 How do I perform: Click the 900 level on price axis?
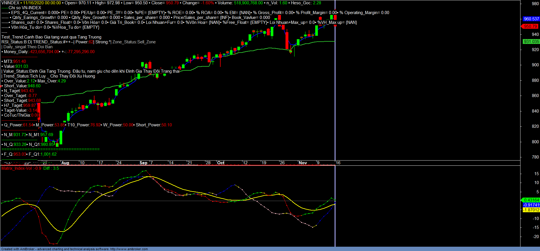(x=535, y=65)
